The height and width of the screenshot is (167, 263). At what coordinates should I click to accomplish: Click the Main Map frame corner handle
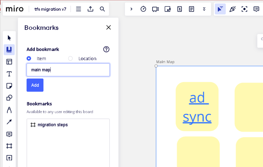coord(156,66)
